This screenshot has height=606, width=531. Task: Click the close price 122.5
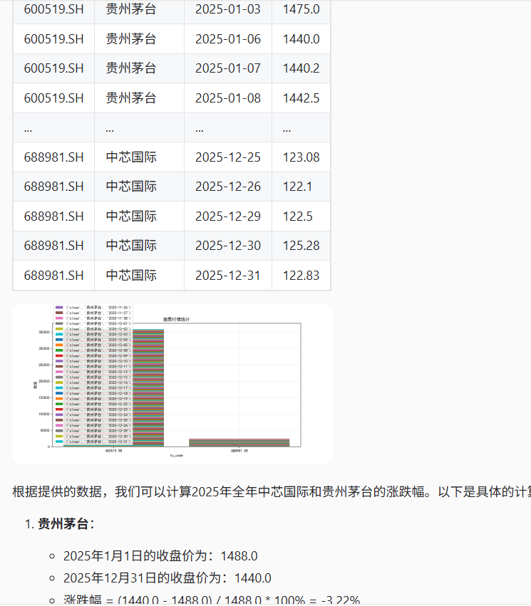297,216
